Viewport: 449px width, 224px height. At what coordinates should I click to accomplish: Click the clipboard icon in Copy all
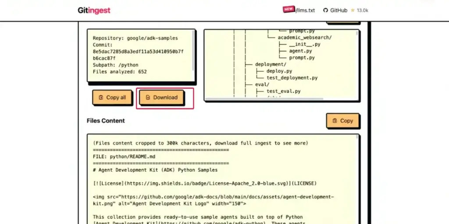click(101, 97)
